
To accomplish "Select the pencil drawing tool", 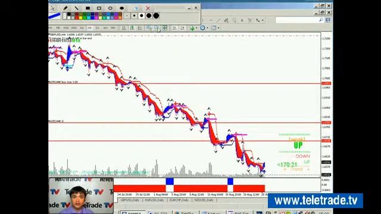I will 65,8.
